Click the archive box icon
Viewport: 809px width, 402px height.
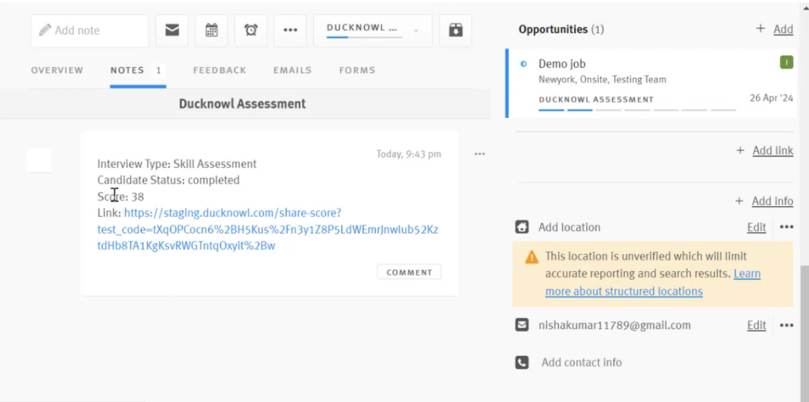click(456, 30)
